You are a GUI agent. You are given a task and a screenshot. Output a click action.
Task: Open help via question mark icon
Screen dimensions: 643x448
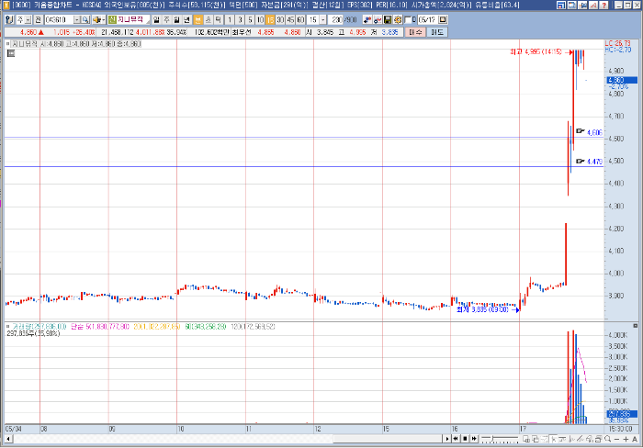coord(604,6)
